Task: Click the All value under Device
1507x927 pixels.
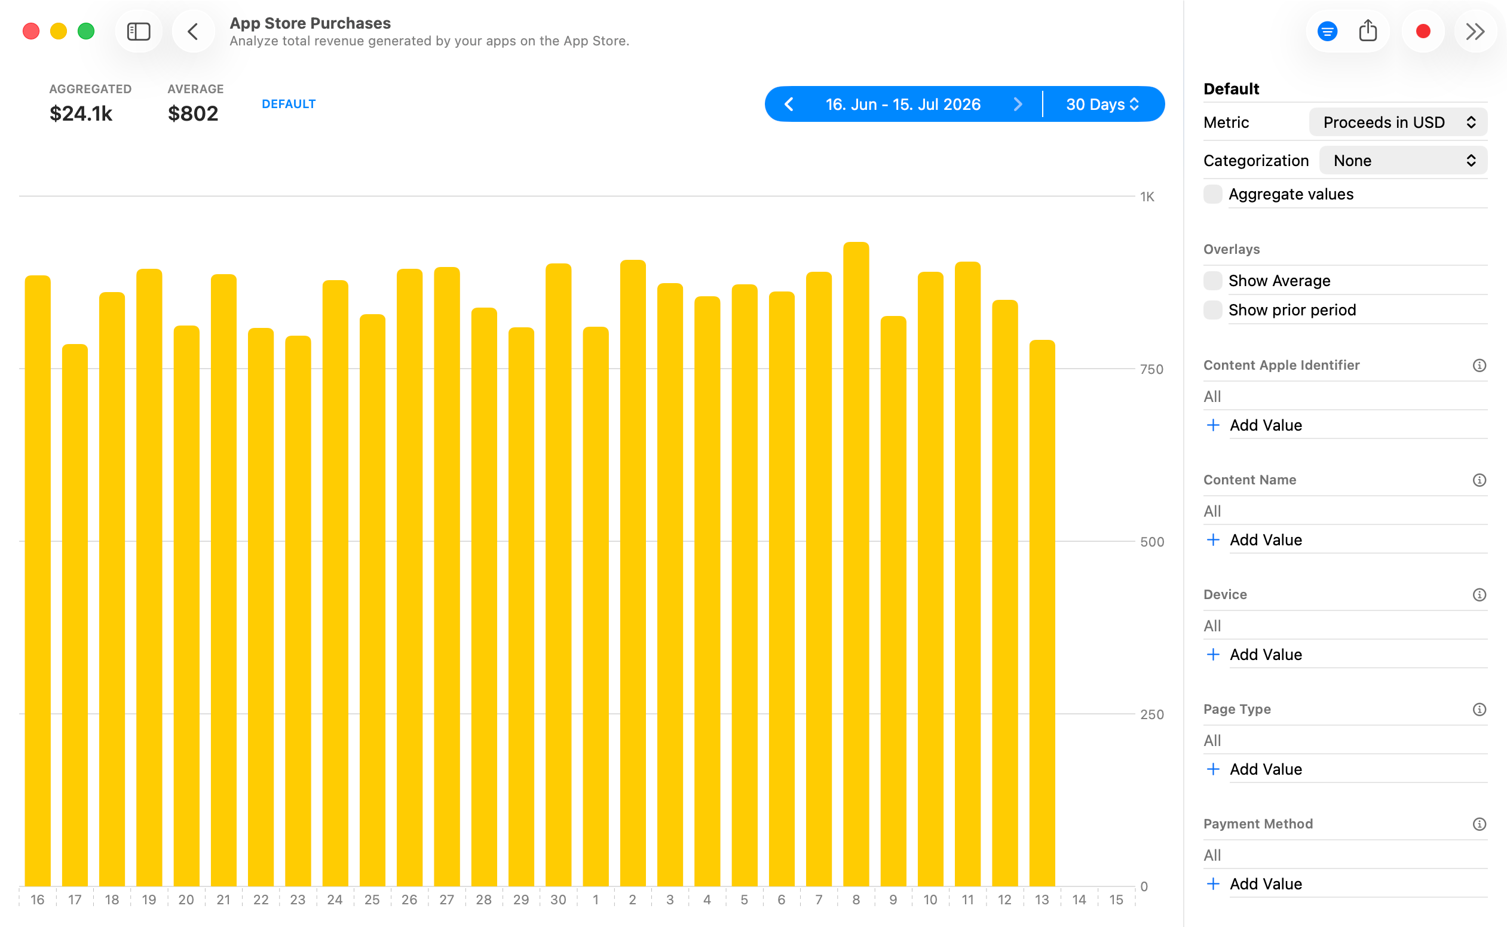Action: coord(1212,625)
